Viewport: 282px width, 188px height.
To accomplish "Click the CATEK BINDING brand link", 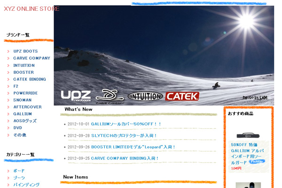I will point(30,79).
